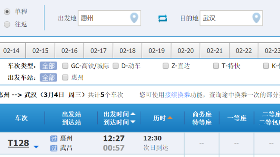Enable the D-动车 checkbox
The height and width of the screenshot is (157, 280).
click(x=115, y=66)
